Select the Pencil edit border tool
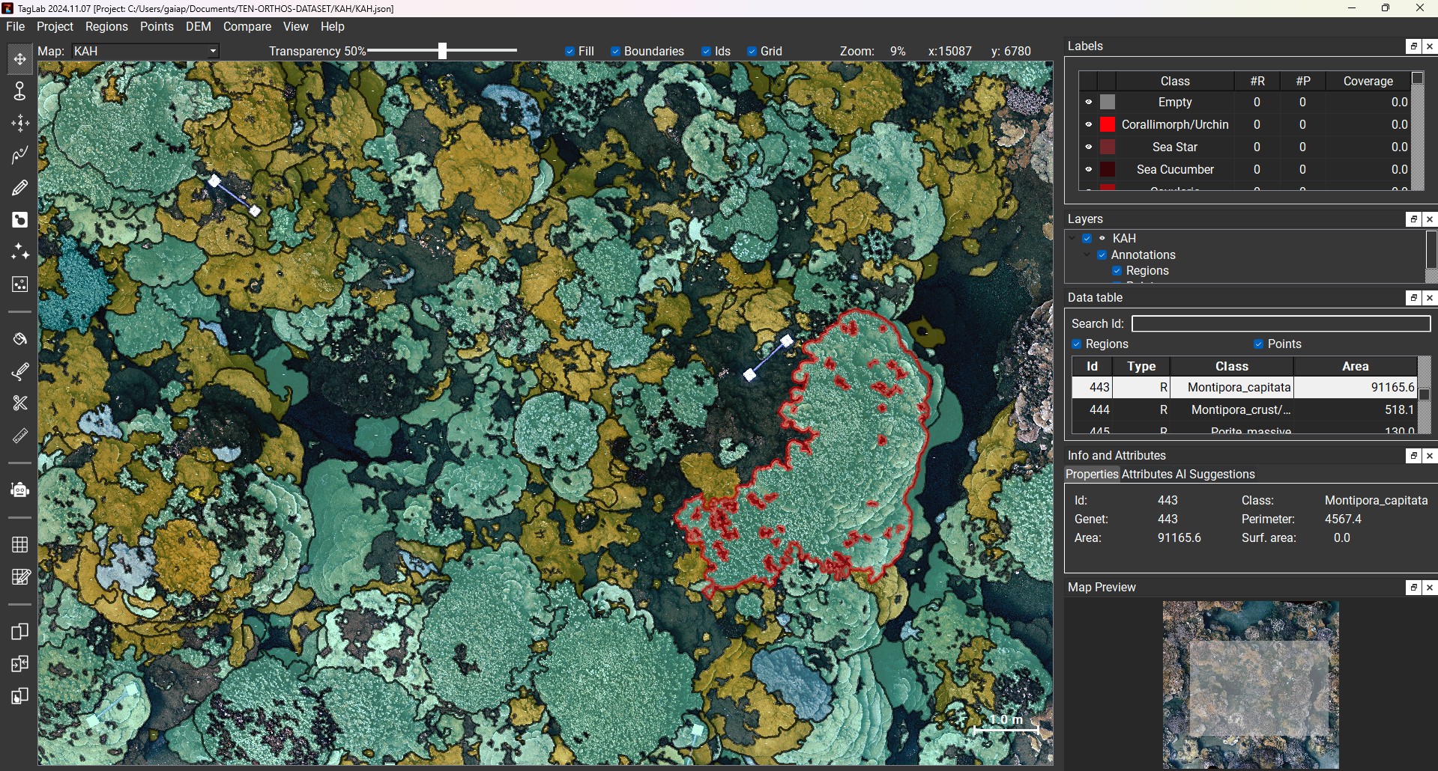Image resolution: width=1438 pixels, height=771 pixels. click(x=20, y=188)
